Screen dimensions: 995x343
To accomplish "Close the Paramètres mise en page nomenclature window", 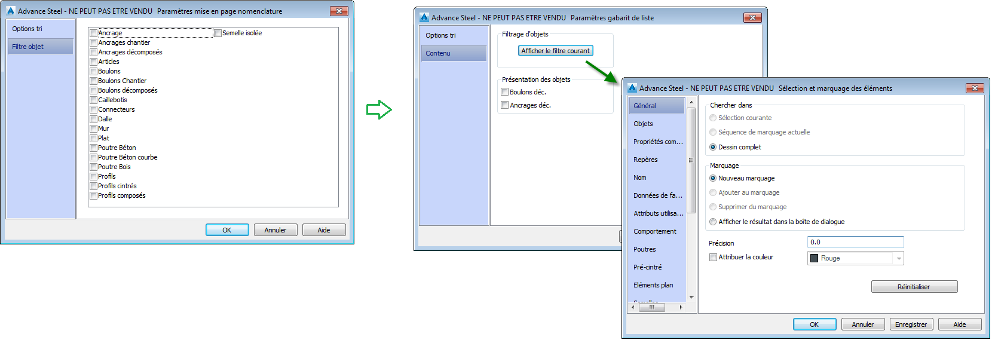I will [x=339, y=11].
